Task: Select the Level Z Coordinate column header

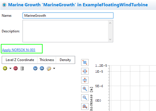Action: (20, 60)
